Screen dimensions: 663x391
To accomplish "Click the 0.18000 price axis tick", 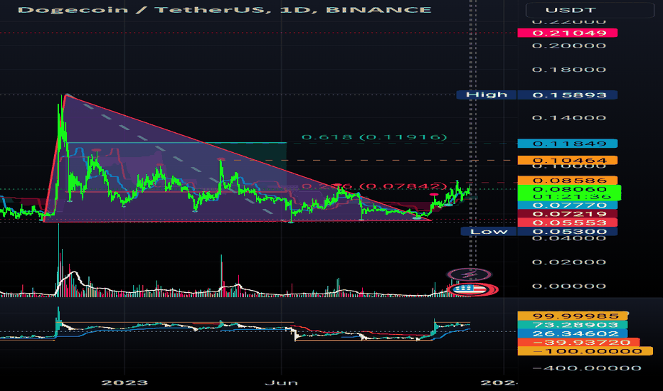I will (568, 70).
